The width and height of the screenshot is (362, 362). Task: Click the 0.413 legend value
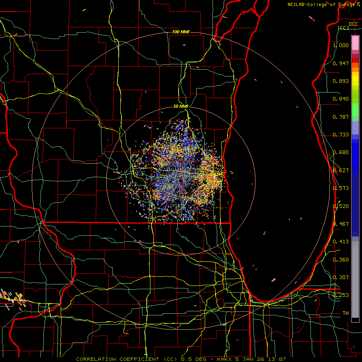341,242
